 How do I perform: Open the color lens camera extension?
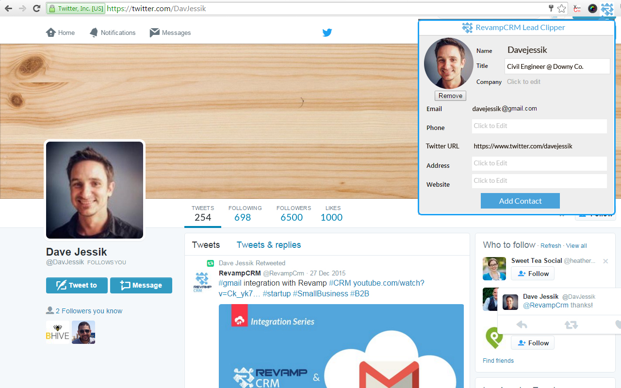point(592,8)
